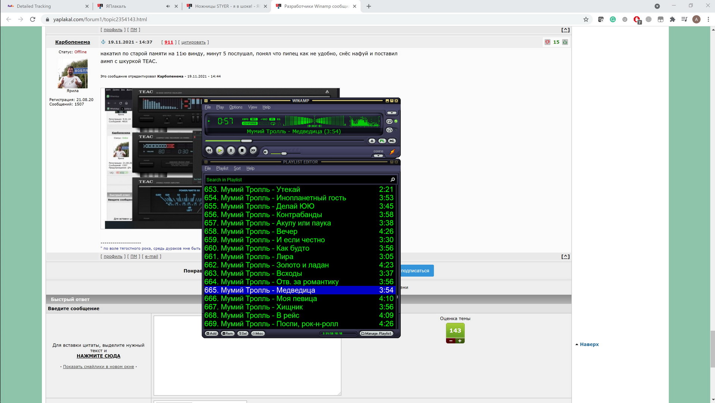Open the Chrome Extensions puzzle icon

pyautogui.click(x=672, y=19)
